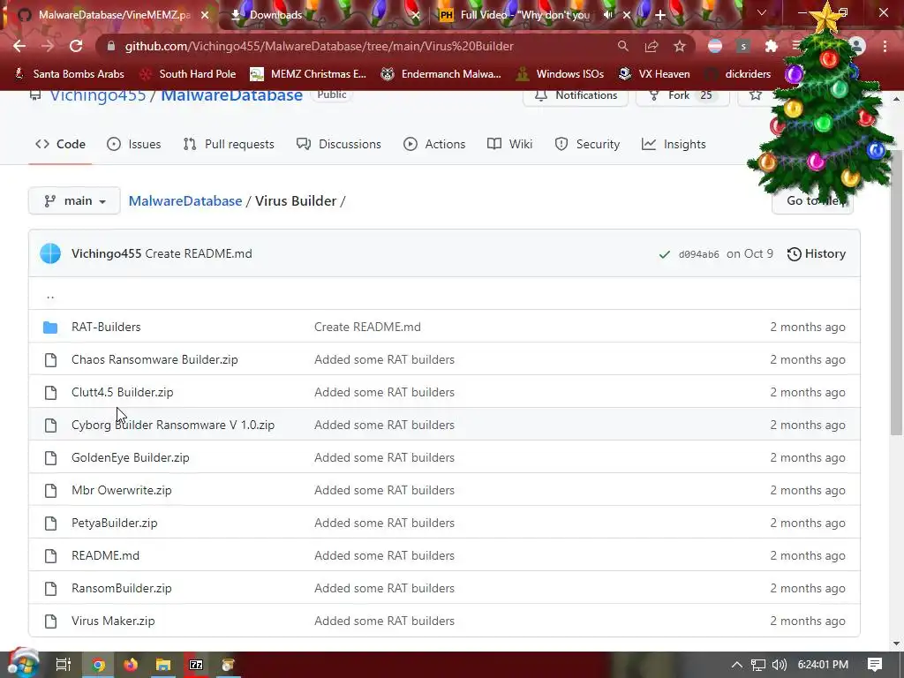The height and width of the screenshot is (678, 904).
Task: Open File Explorer from the taskbar
Action: 163,665
